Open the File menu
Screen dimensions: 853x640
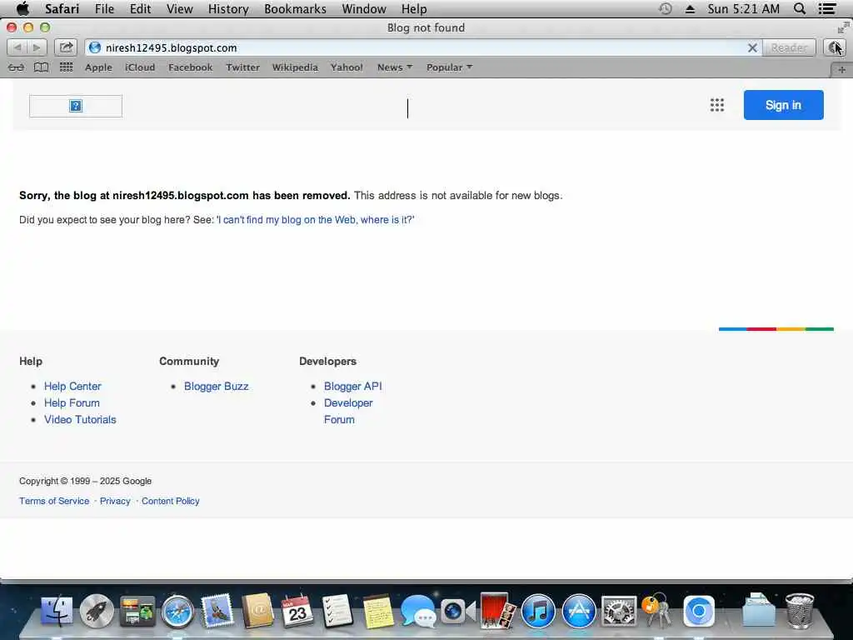(x=104, y=8)
